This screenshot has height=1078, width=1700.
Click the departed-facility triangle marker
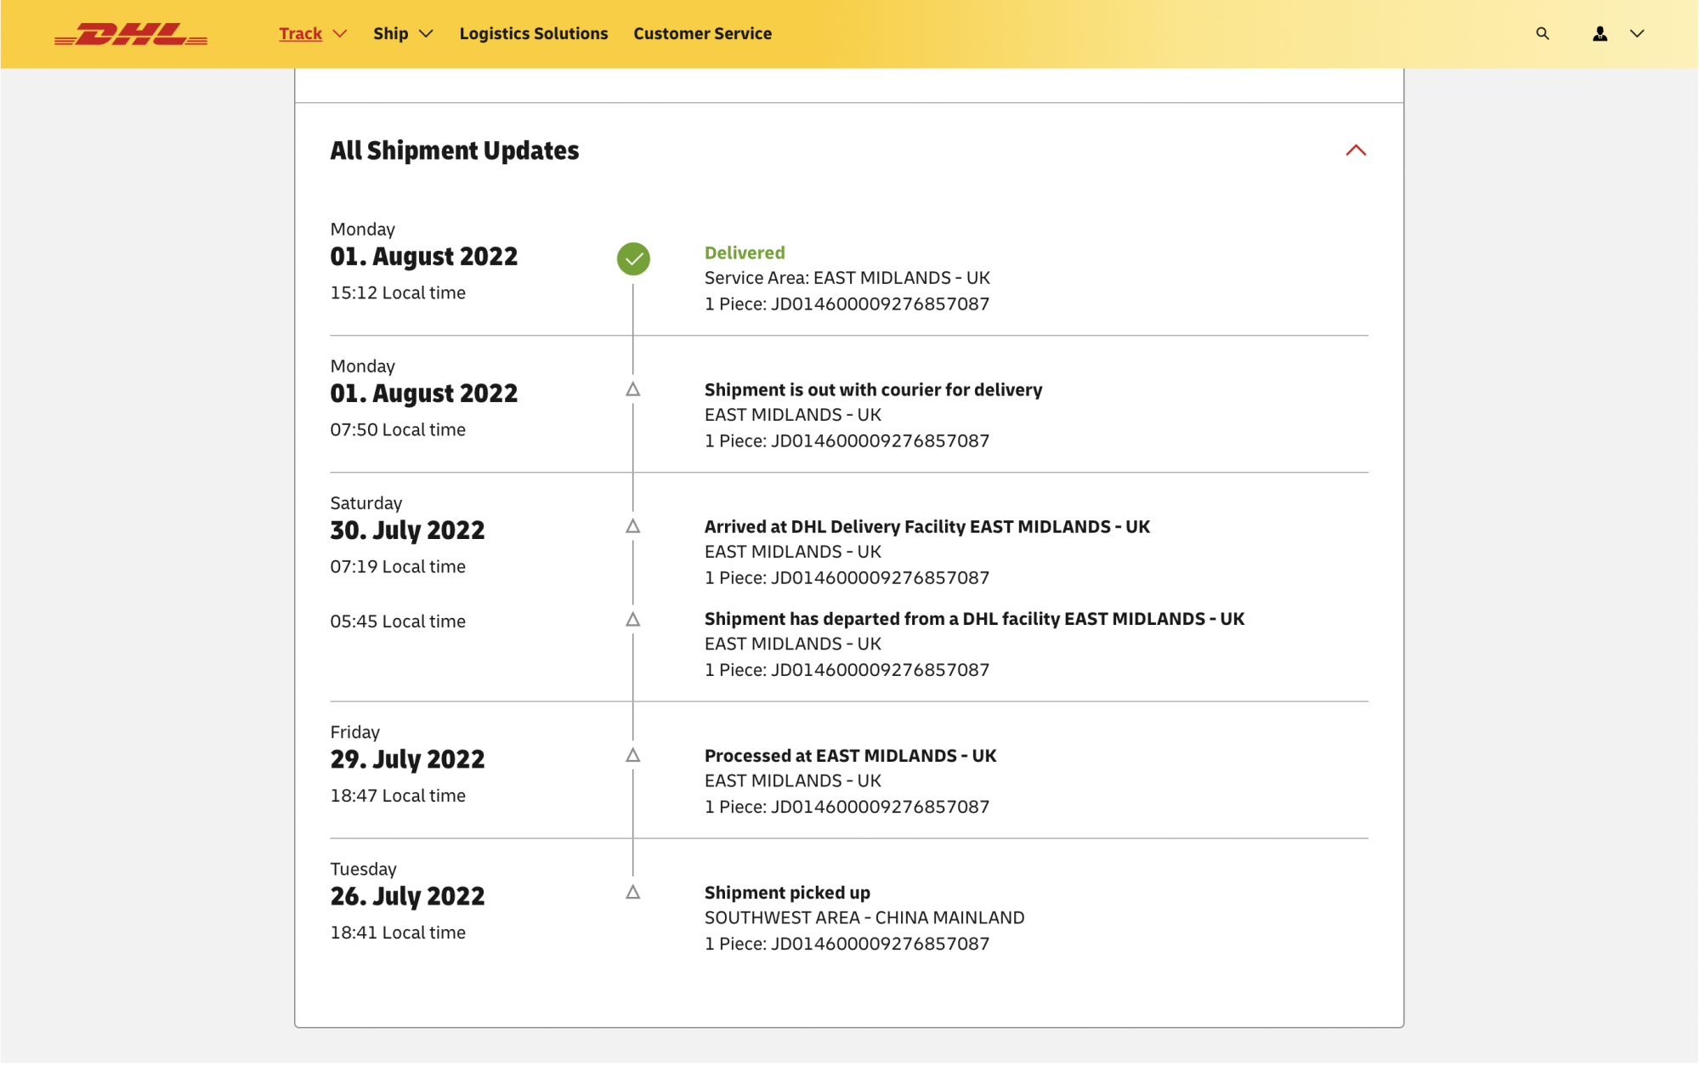point(633,620)
